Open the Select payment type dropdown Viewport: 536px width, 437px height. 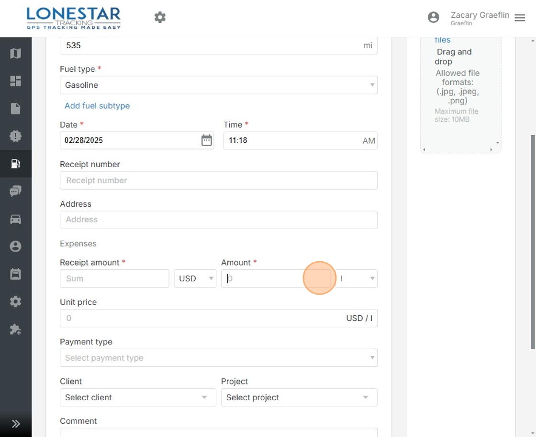218,358
